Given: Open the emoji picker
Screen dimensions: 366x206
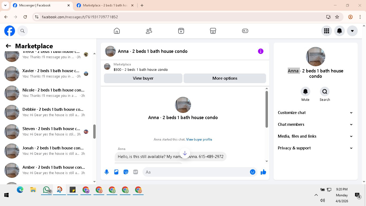Looking at the screenshot, I should pos(253,172).
